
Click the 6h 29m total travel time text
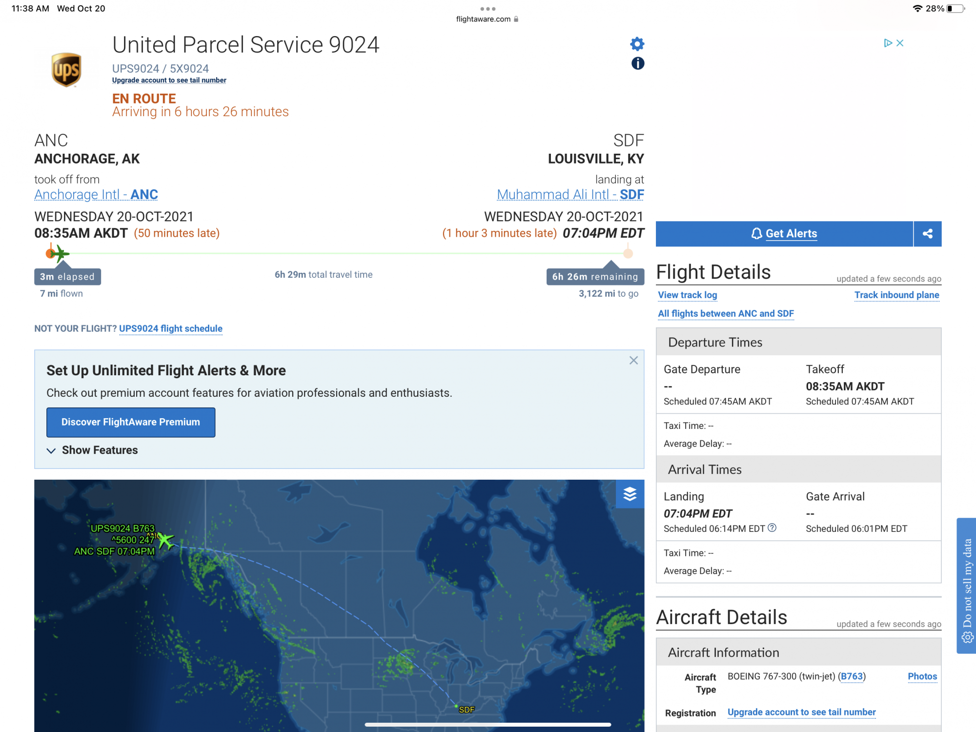tap(324, 275)
